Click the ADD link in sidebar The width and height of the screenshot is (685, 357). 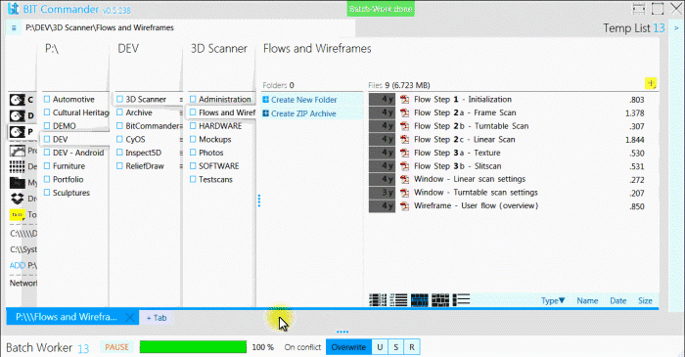pyautogui.click(x=18, y=265)
